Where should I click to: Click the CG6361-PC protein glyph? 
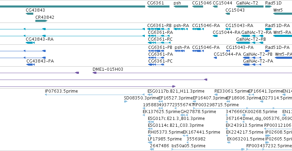(x=156, y=64)
